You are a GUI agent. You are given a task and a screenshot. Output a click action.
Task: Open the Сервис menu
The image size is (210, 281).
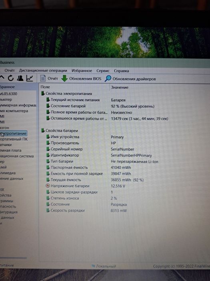[103, 71]
